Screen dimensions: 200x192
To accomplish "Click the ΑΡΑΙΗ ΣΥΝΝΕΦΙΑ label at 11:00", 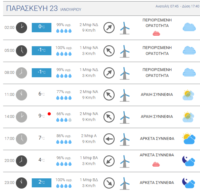I will pos(157,95).
